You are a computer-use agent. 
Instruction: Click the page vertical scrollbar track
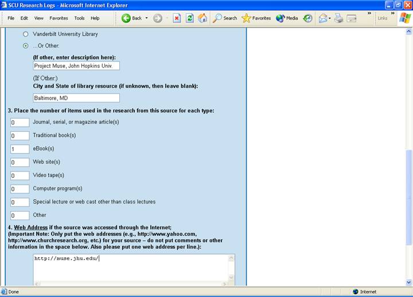point(409,115)
